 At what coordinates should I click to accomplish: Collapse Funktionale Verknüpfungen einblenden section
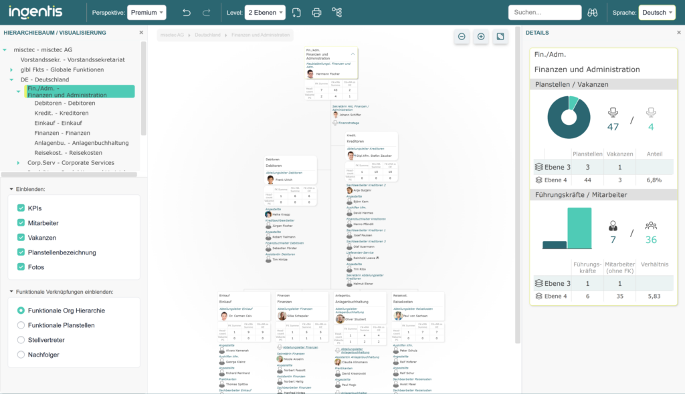pos(11,291)
